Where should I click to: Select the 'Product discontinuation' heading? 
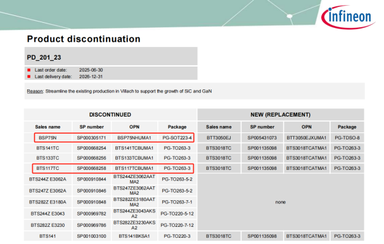pyautogui.click(x=84, y=39)
